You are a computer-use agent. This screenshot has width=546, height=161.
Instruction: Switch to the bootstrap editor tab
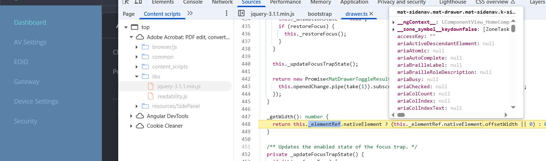(320, 14)
